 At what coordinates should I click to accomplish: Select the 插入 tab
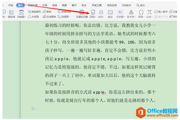(20, 5)
